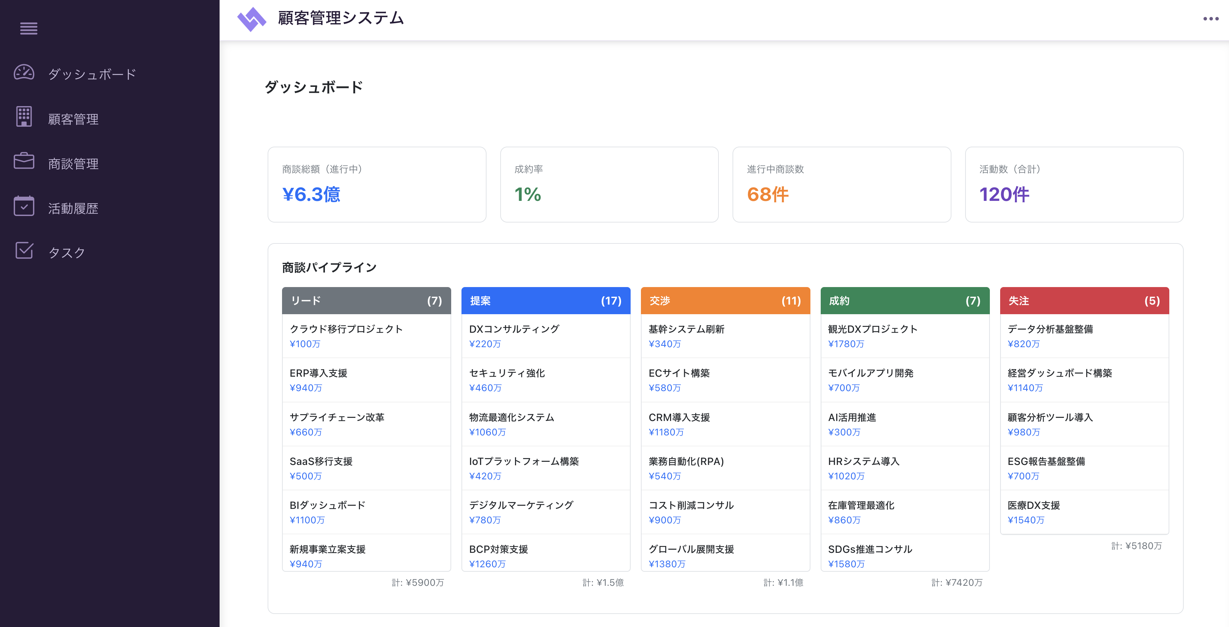Click the 進行中商談数 card showing 68件

pos(842,184)
